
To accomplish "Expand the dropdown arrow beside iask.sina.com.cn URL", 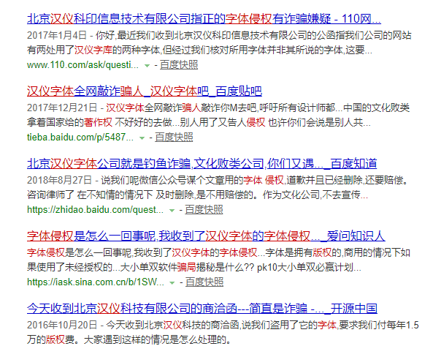I will click(172, 283).
